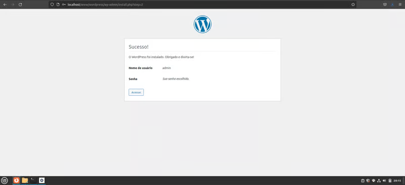This screenshot has width=405, height=185.
Task: Open the network connections tray icon
Action: (x=379, y=180)
